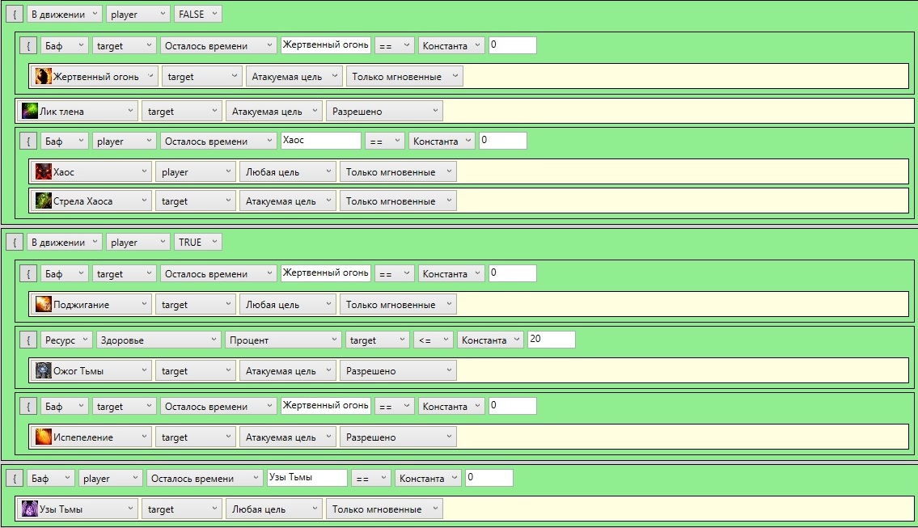Open the Ресурс condition type dropdown
This screenshot has width=918, height=528.
(x=65, y=340)
